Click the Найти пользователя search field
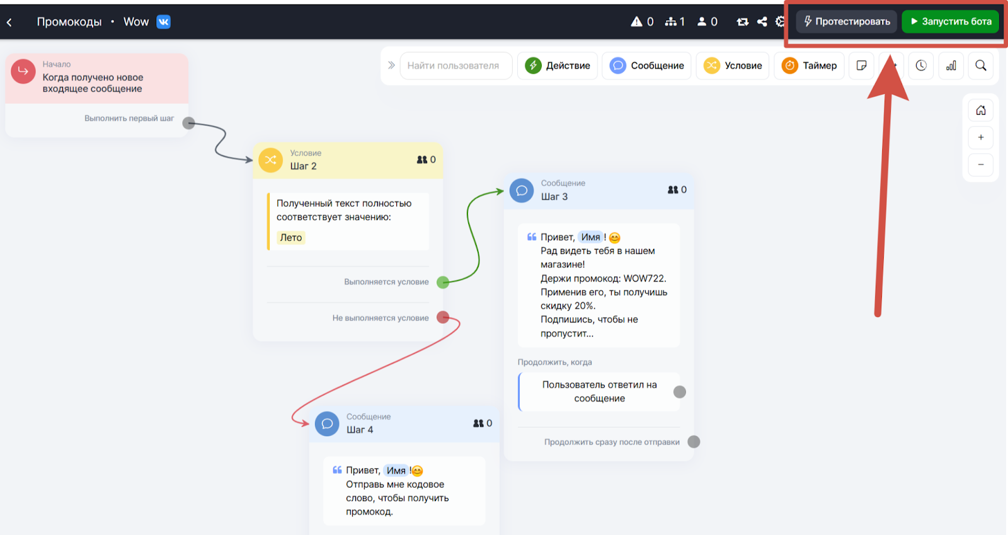 pos(455,66)
